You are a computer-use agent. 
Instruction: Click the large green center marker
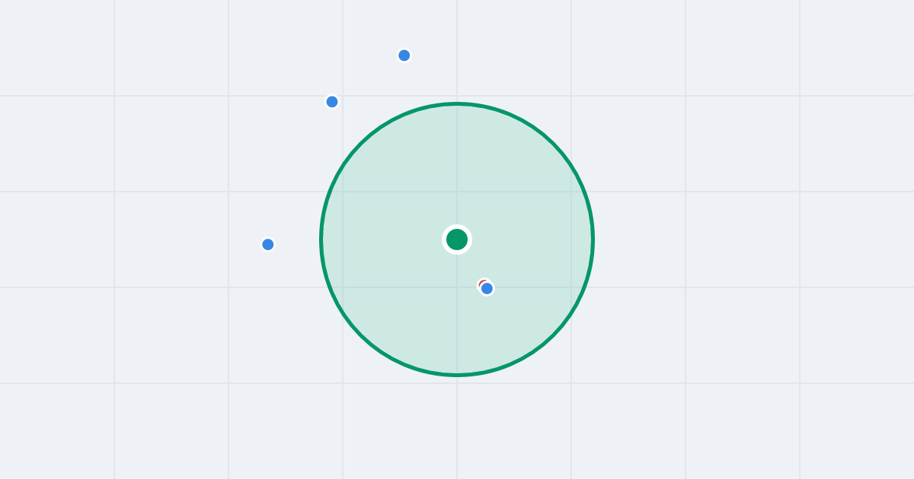click(457, 239)
